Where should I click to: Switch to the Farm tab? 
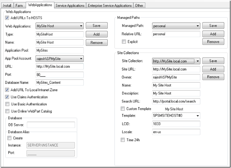(x=19, y=5)
